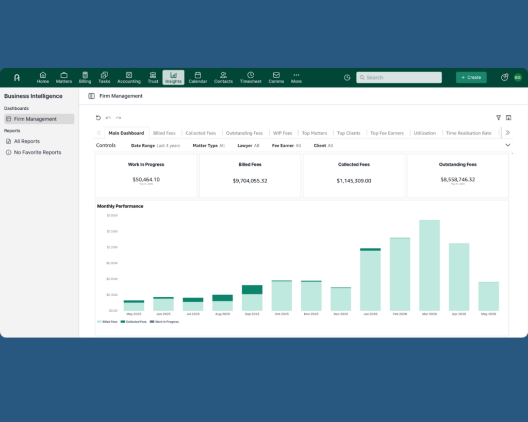
Task: Click the Search input field
Action: pos(399,77)
